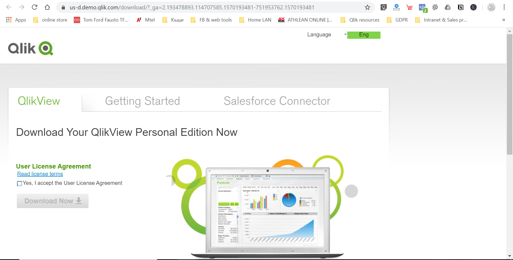Click the lightbulb extension icon
Image resolution: width=513 pixels, height=260 pixels.
click(384, 7)
